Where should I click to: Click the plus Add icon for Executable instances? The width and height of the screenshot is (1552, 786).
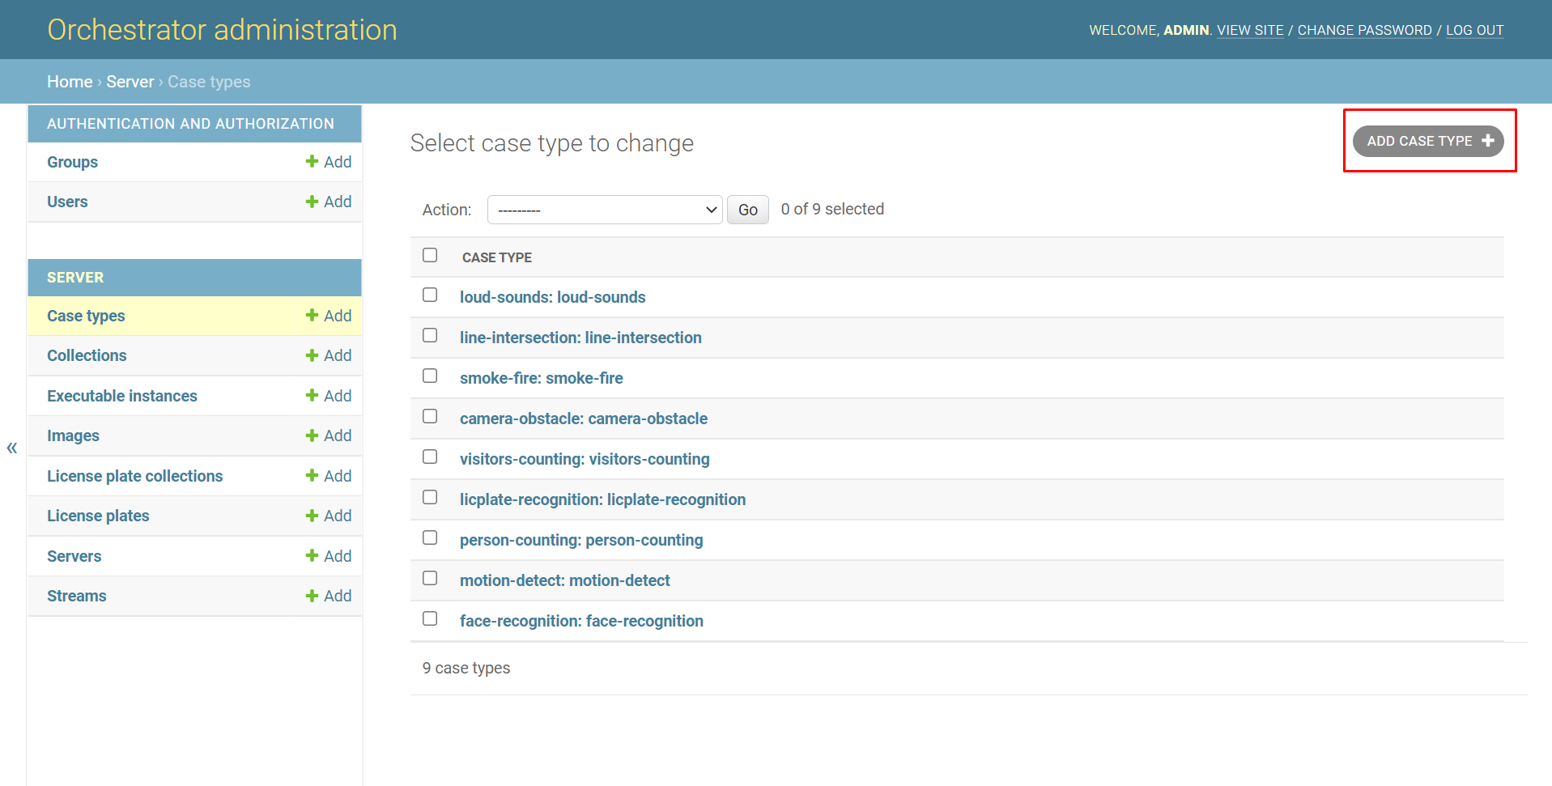[312, 396]
